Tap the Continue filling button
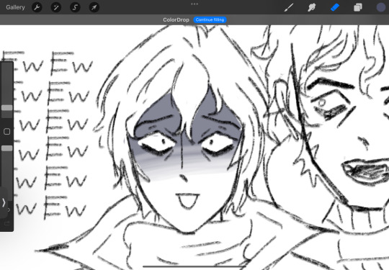Viewport: 389px width, 270px height. point(210,20)
